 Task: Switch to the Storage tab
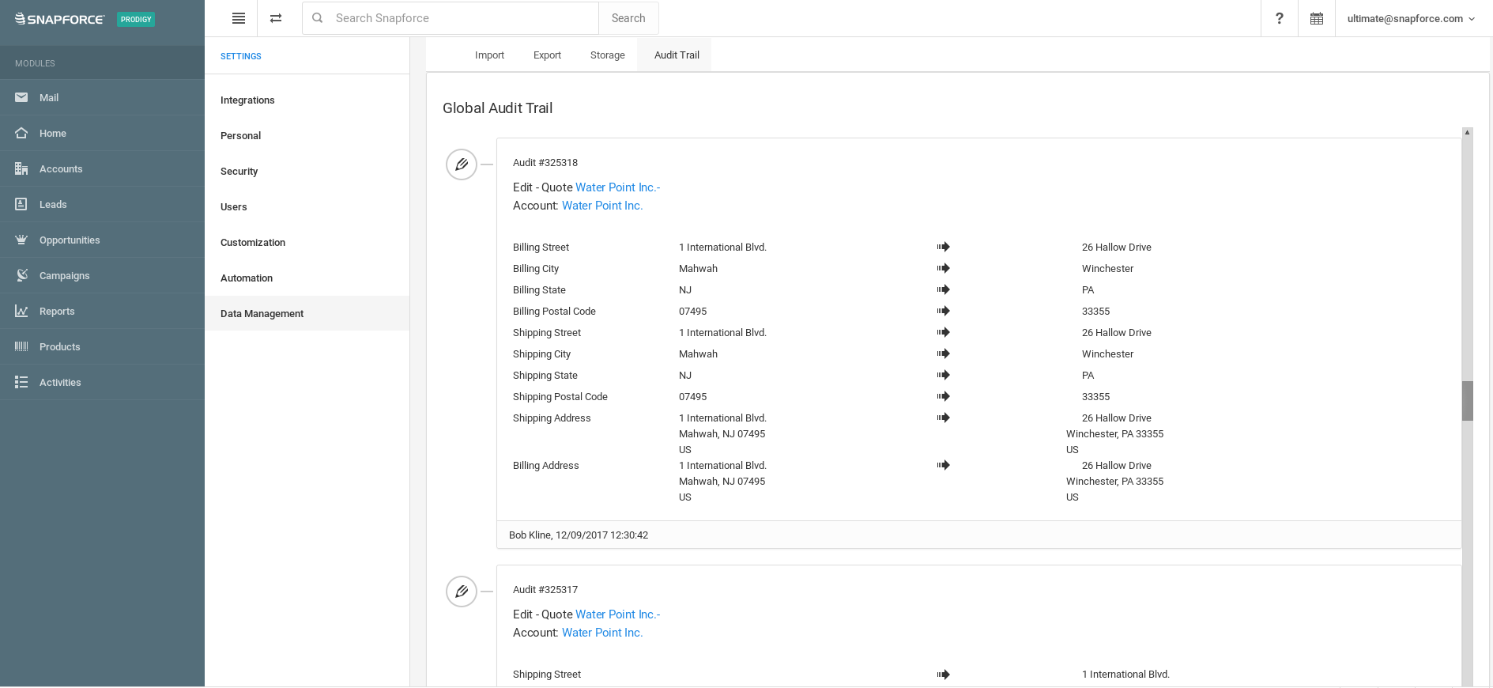click(607, 55)
